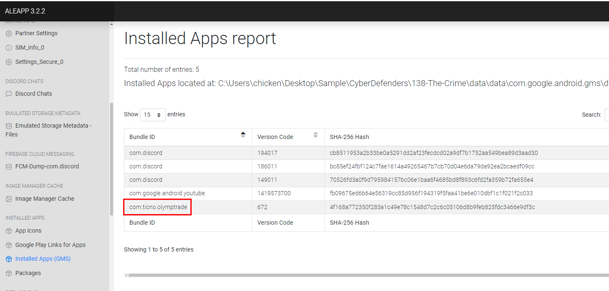
Task: Click the Partner Settings gear icon
Action: (x=9, y=34)
